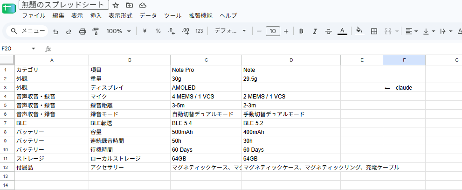Select cell with 連続録音時間
Image resolution: width=462 pixels, height=190 pixels.
coord(130,141)
